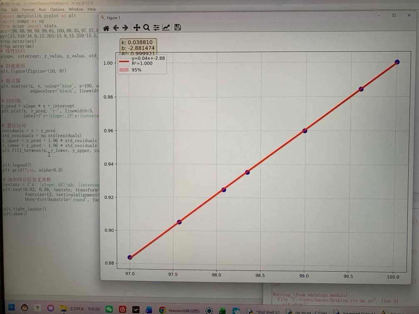Click the x-axis tick label 98.5
Screen dimensions: 419x314
pos(260,275)
